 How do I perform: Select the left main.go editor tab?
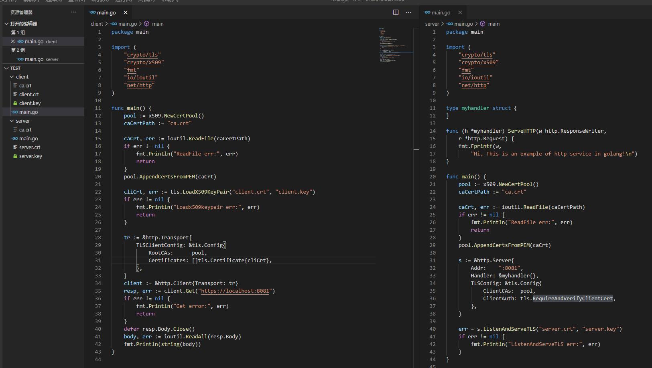pyautogui.click(x=109, y=12)
